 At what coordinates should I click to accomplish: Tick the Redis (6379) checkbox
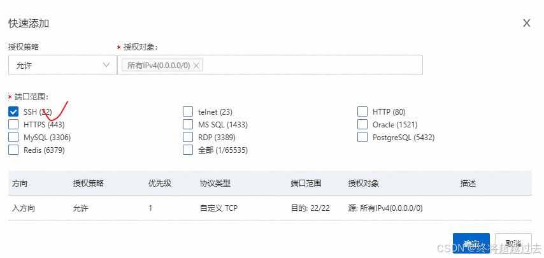coord(13,150)
